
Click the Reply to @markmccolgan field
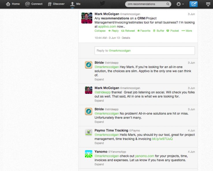click(145, 51)
